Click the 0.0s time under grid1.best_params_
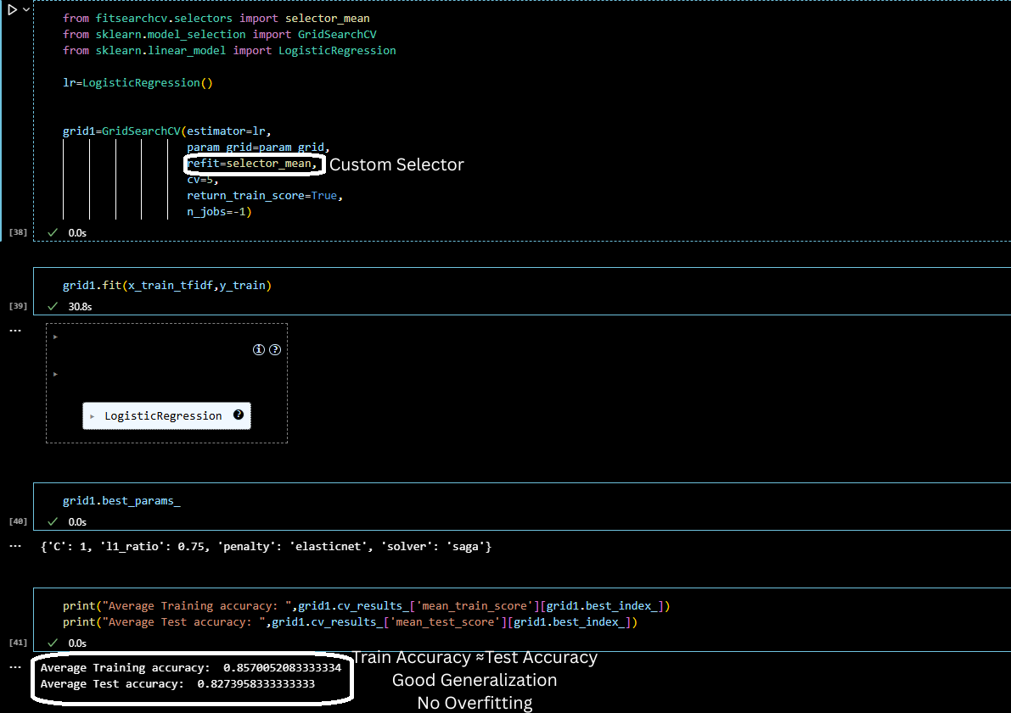This screenshot has width=1011, height=713. point(77,522)
